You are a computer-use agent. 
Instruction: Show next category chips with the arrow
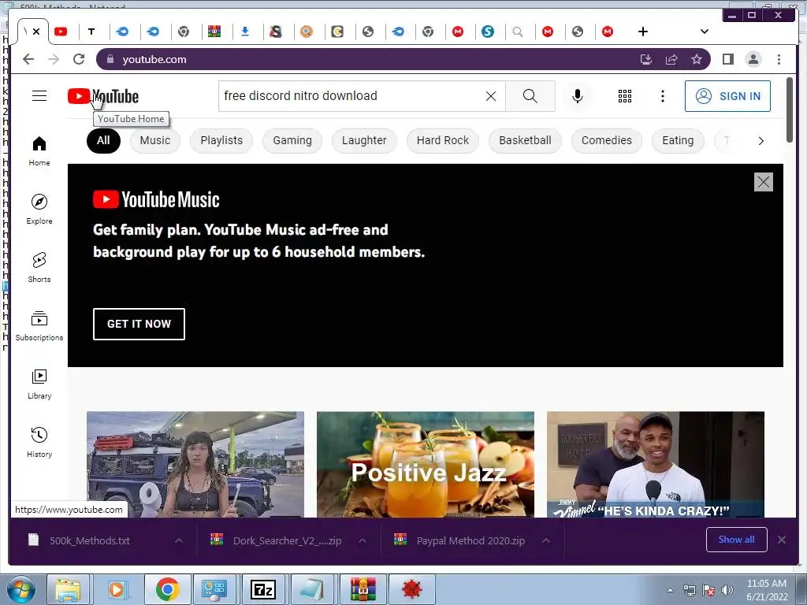coord(761,140)
